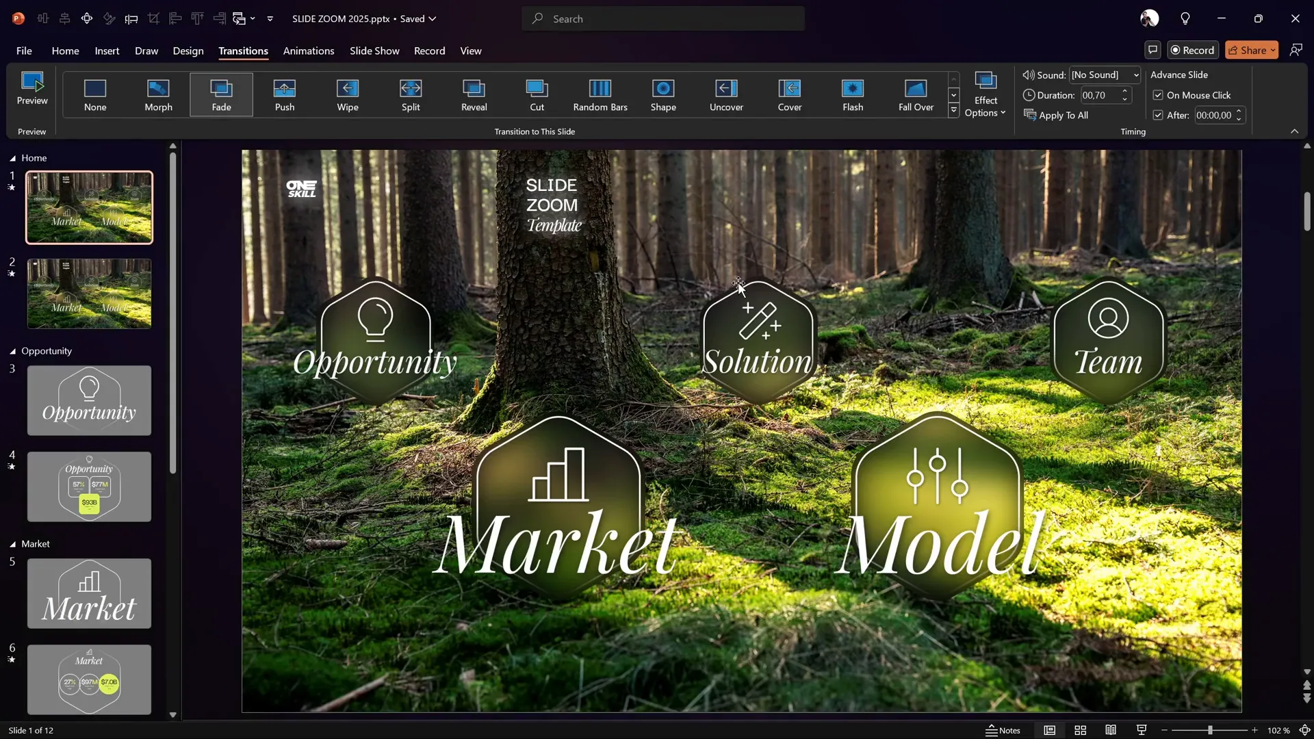This screenshot has height=739, width=1314.
Task: Click the lightbulb help icon
Action: (1185, 18)
